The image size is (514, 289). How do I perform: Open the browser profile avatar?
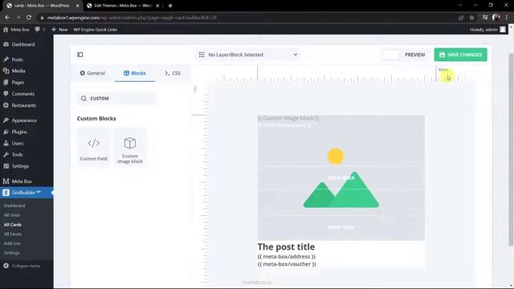(496, 18)
